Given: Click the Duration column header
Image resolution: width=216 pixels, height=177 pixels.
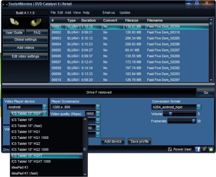Looking at the screenshot, I should pyautogui.click(x=91, y=20).
